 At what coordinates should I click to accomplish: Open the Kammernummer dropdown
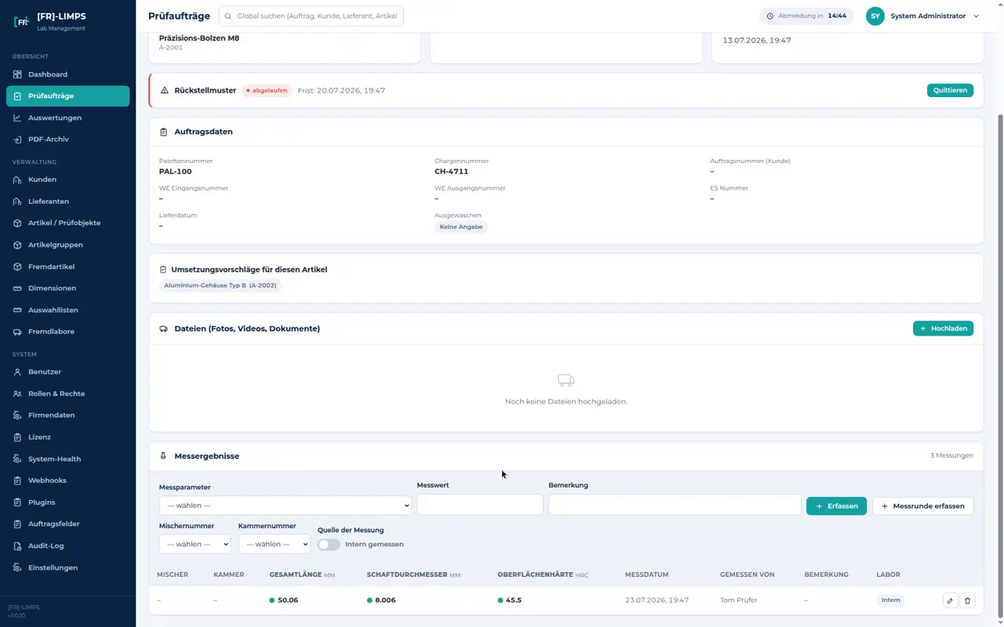tap(275, 544)
